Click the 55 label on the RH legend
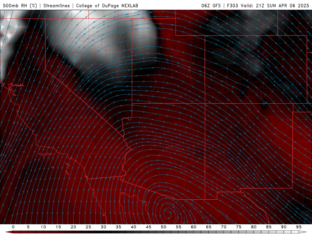 (179, 227)
